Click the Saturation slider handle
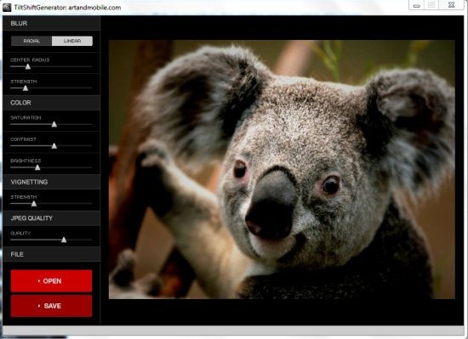 (54, 124)
